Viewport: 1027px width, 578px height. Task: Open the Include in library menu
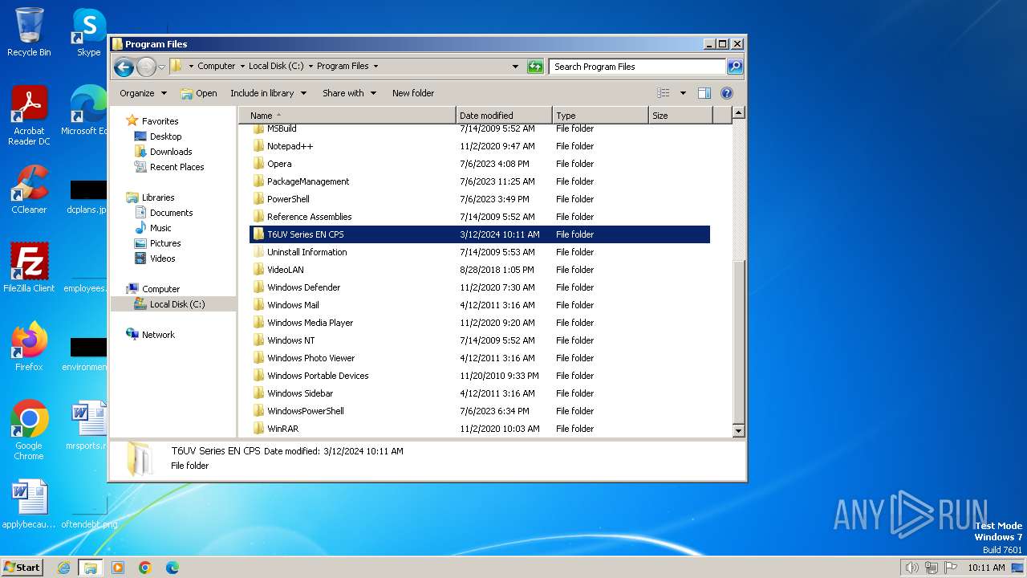[x=268, y=93]
